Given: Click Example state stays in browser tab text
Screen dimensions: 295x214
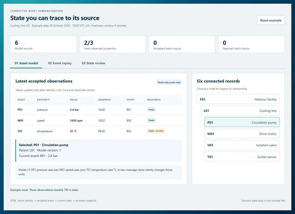Looking at the screenshot, I should (x=263, y=201).
